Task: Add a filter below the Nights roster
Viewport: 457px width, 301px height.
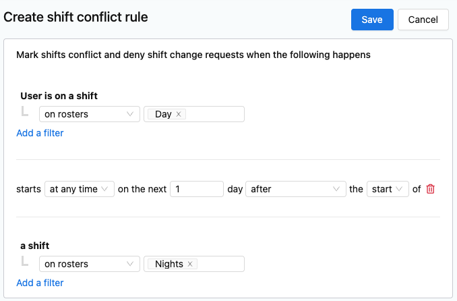Action: tap(40, 283)
